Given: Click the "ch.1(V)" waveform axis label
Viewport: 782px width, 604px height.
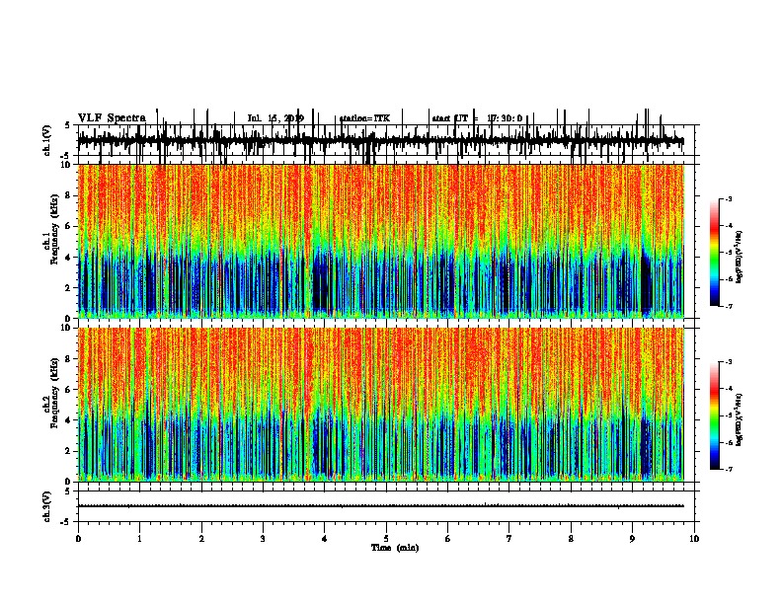Looking at the screenshot, I should [47, 140].
